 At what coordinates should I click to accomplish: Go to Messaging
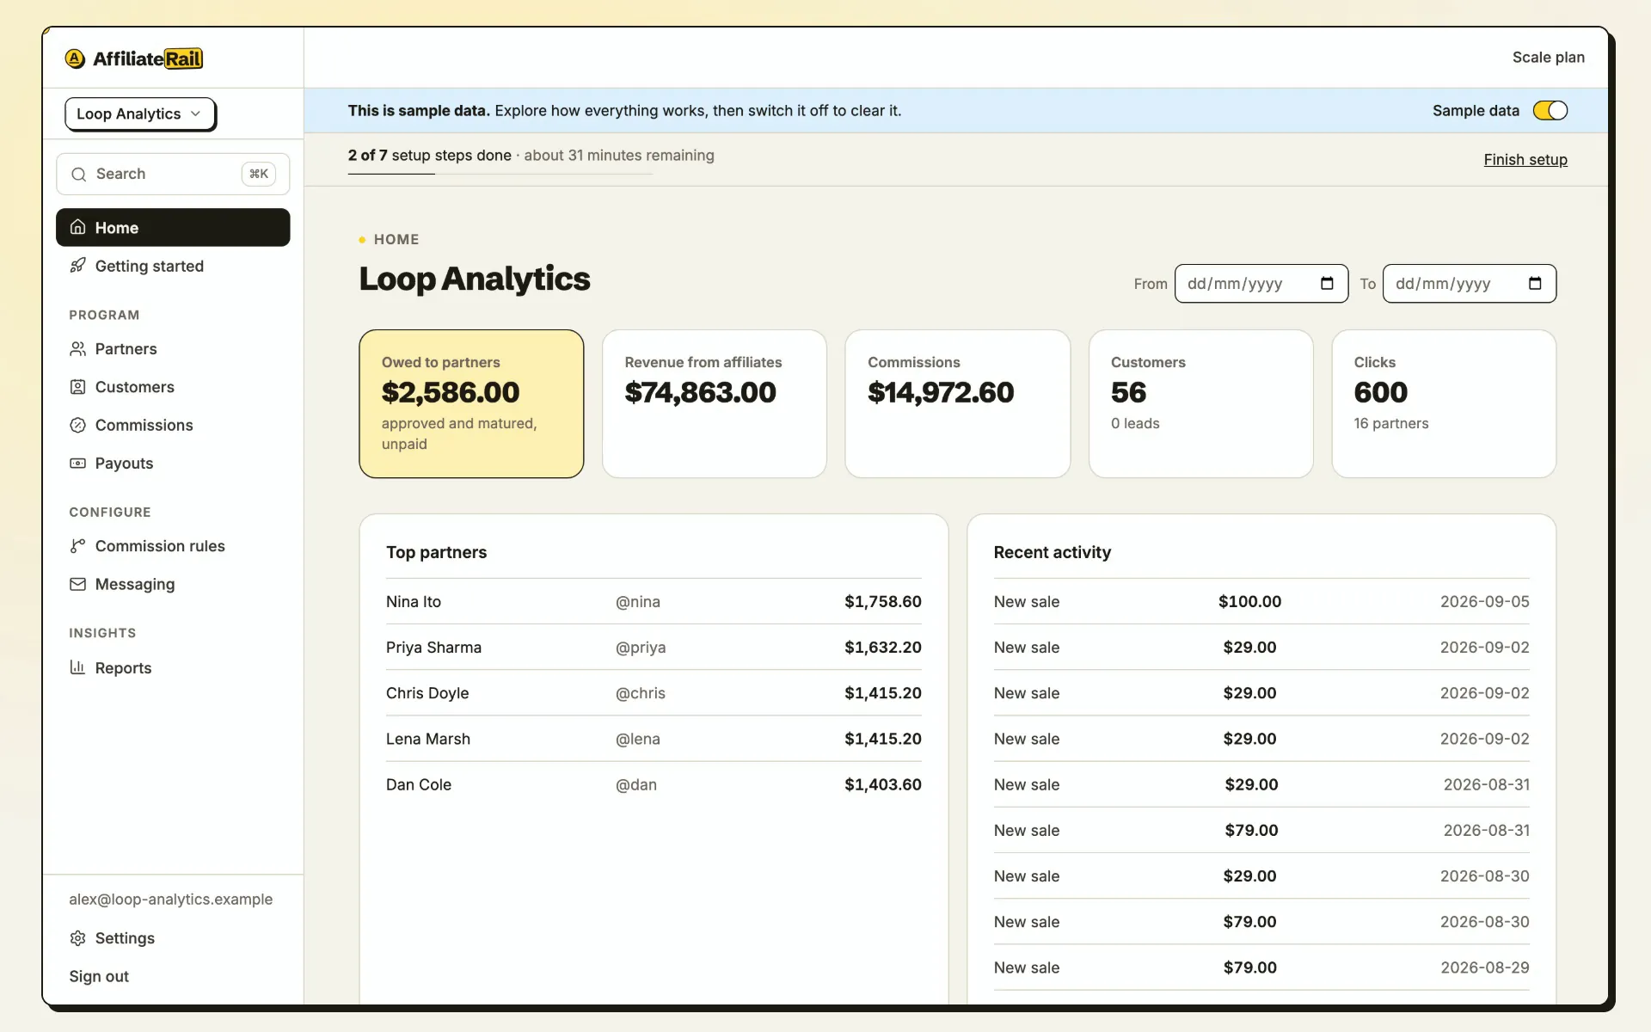pyautogui.click(x=173, y=584)
